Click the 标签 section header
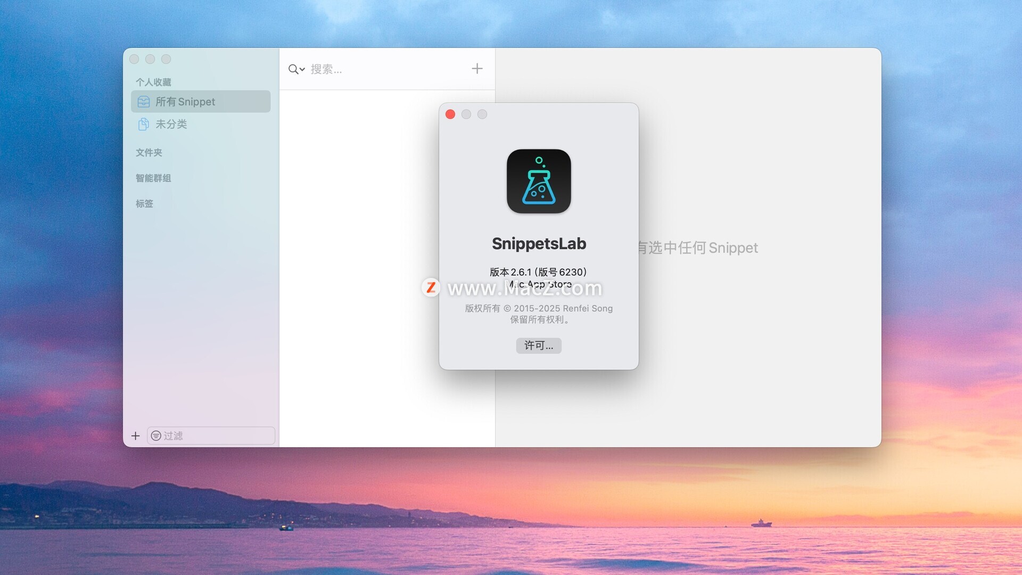This screenshot has width=1022, height=575. 144,204
